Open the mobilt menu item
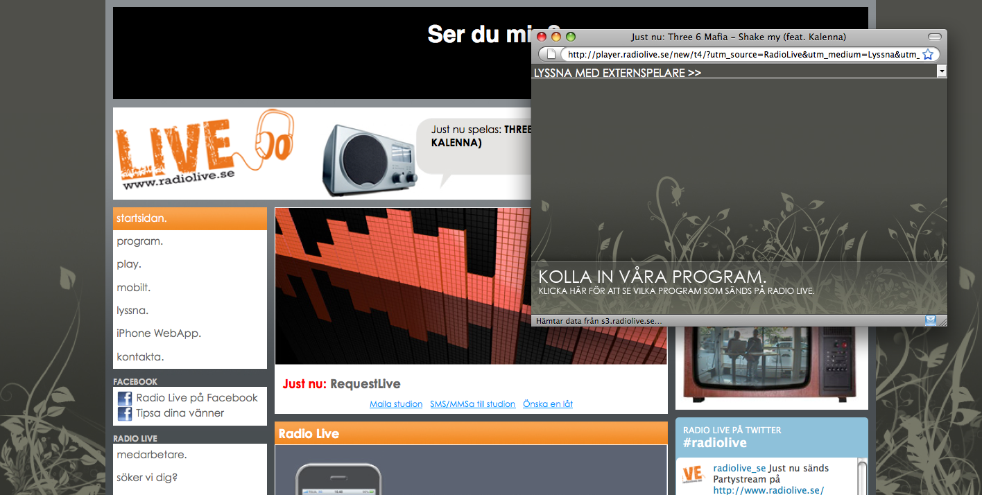Image resolution: width=982 pixels, height=495 pixels. [190, 288]
